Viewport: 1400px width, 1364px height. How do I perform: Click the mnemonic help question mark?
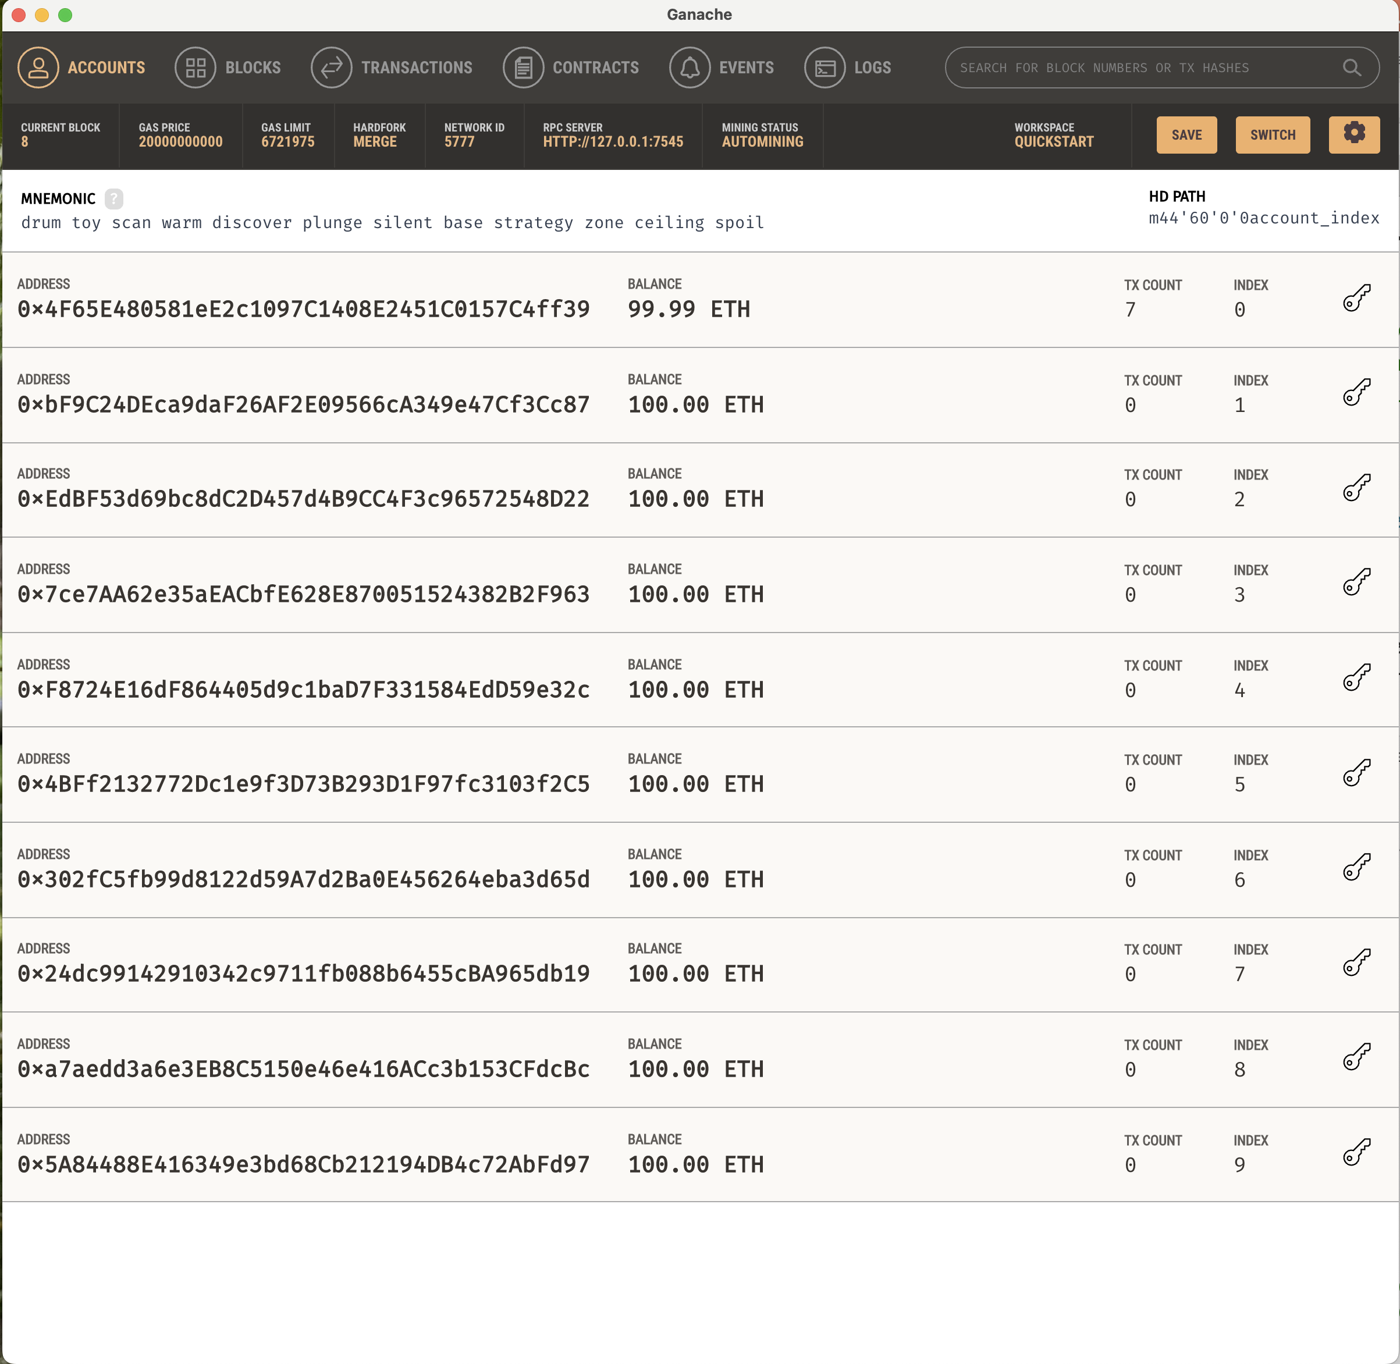[x=113, y=196]
